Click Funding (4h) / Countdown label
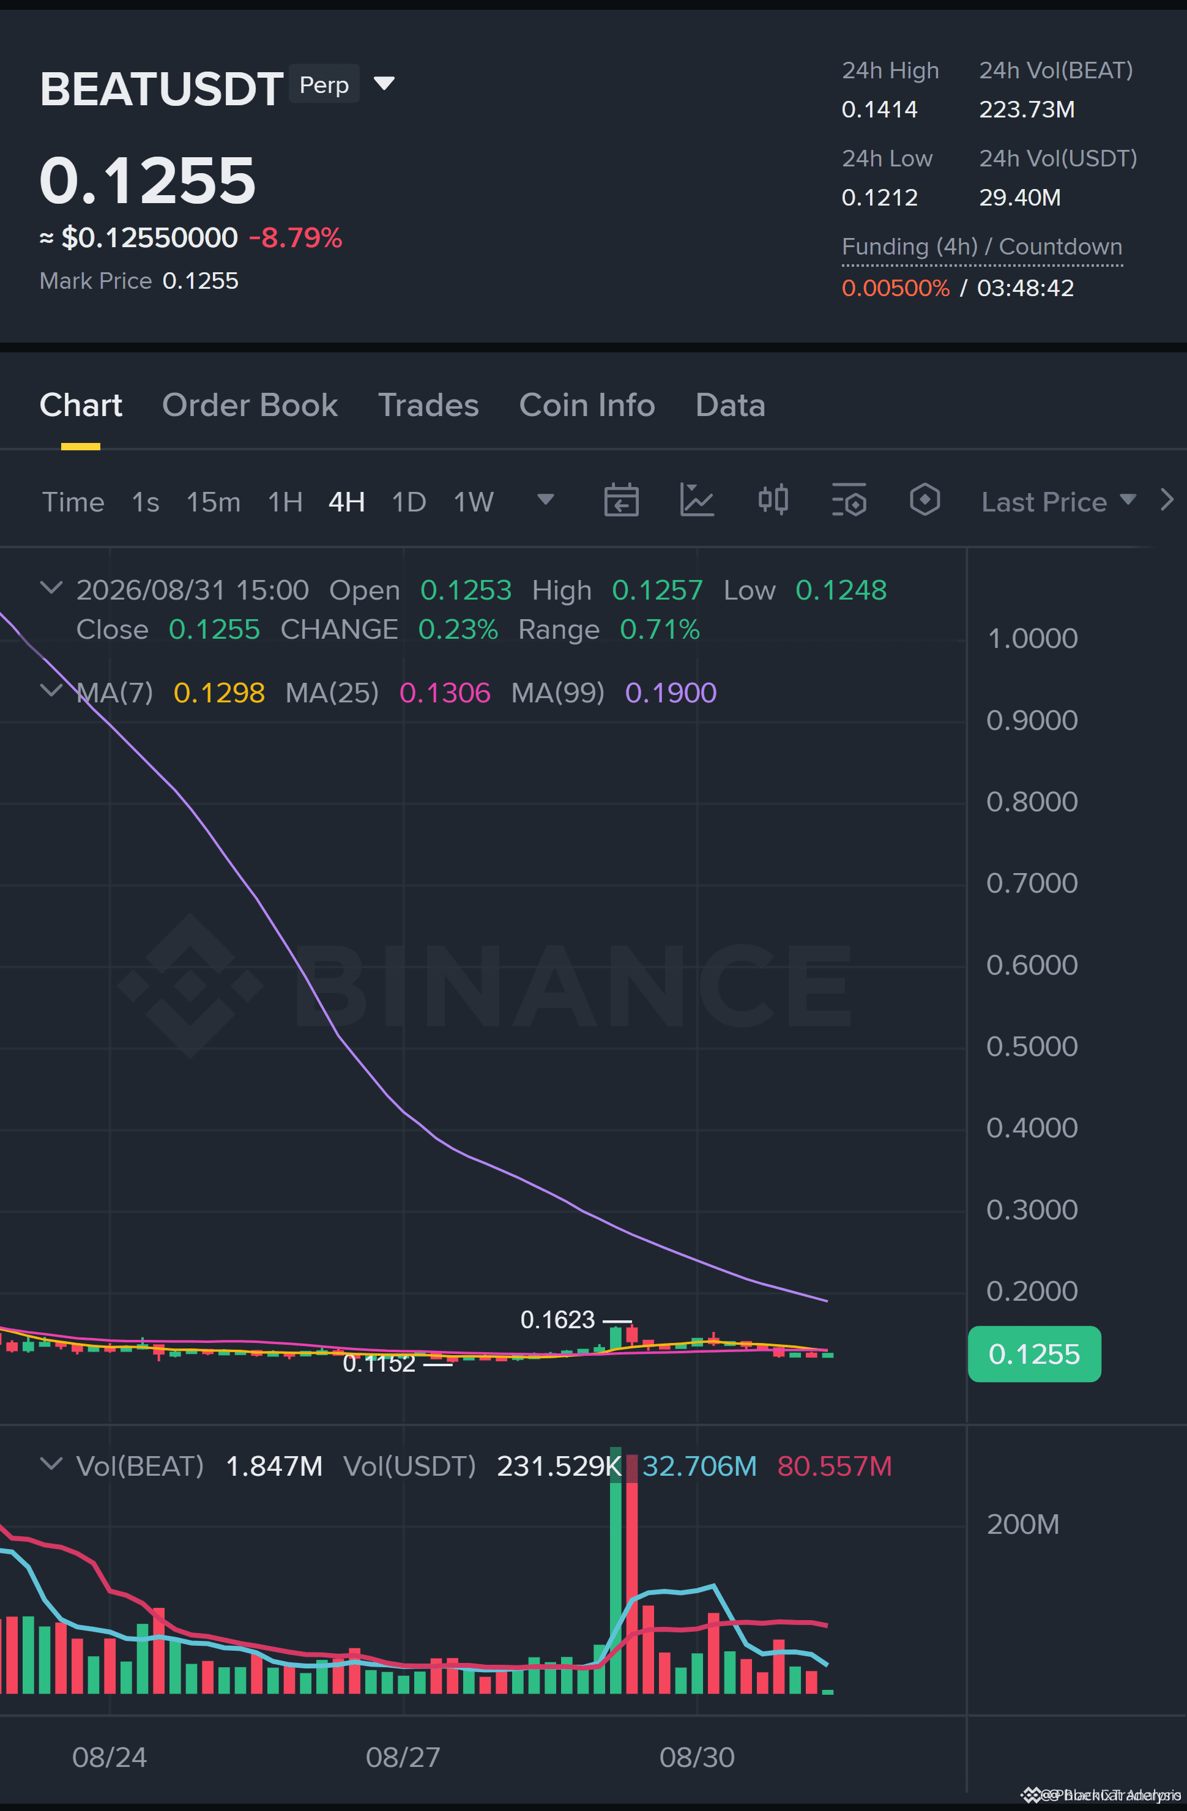This screenshot has width=1187, height=1811. [x=981, y=247]
